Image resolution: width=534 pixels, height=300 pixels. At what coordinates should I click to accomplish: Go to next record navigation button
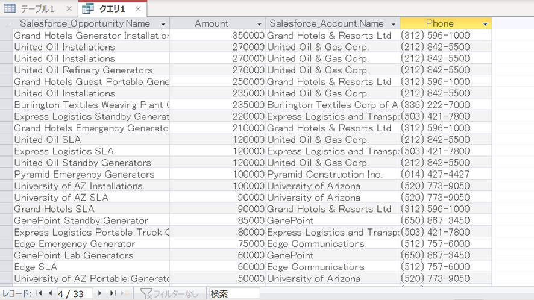pos(99,293)
